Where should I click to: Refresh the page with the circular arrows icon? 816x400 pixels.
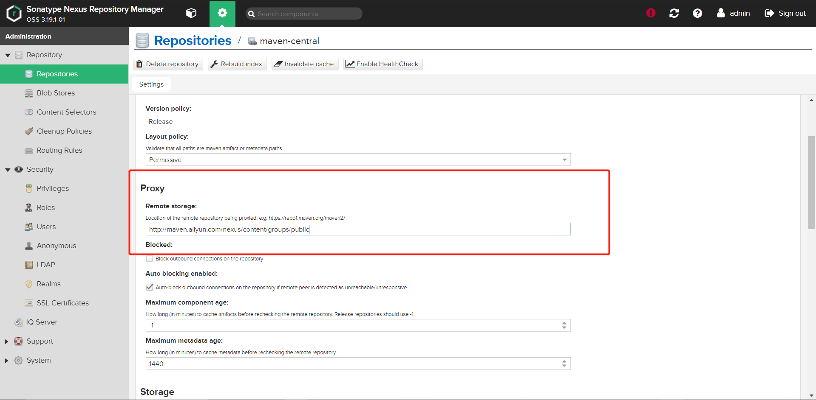[674, 13]
